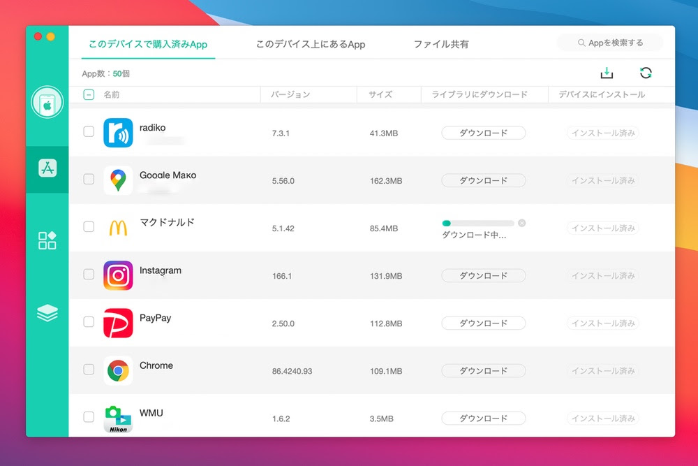Click the Chrome app name
Image resolution: width=698 pixels, height=466 pixels.
pyautogui.click(x=156, y=365)
